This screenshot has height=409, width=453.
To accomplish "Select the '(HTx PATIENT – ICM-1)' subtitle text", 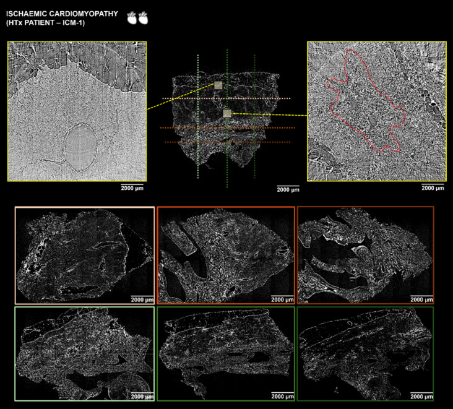I will [x=46, y=22].
